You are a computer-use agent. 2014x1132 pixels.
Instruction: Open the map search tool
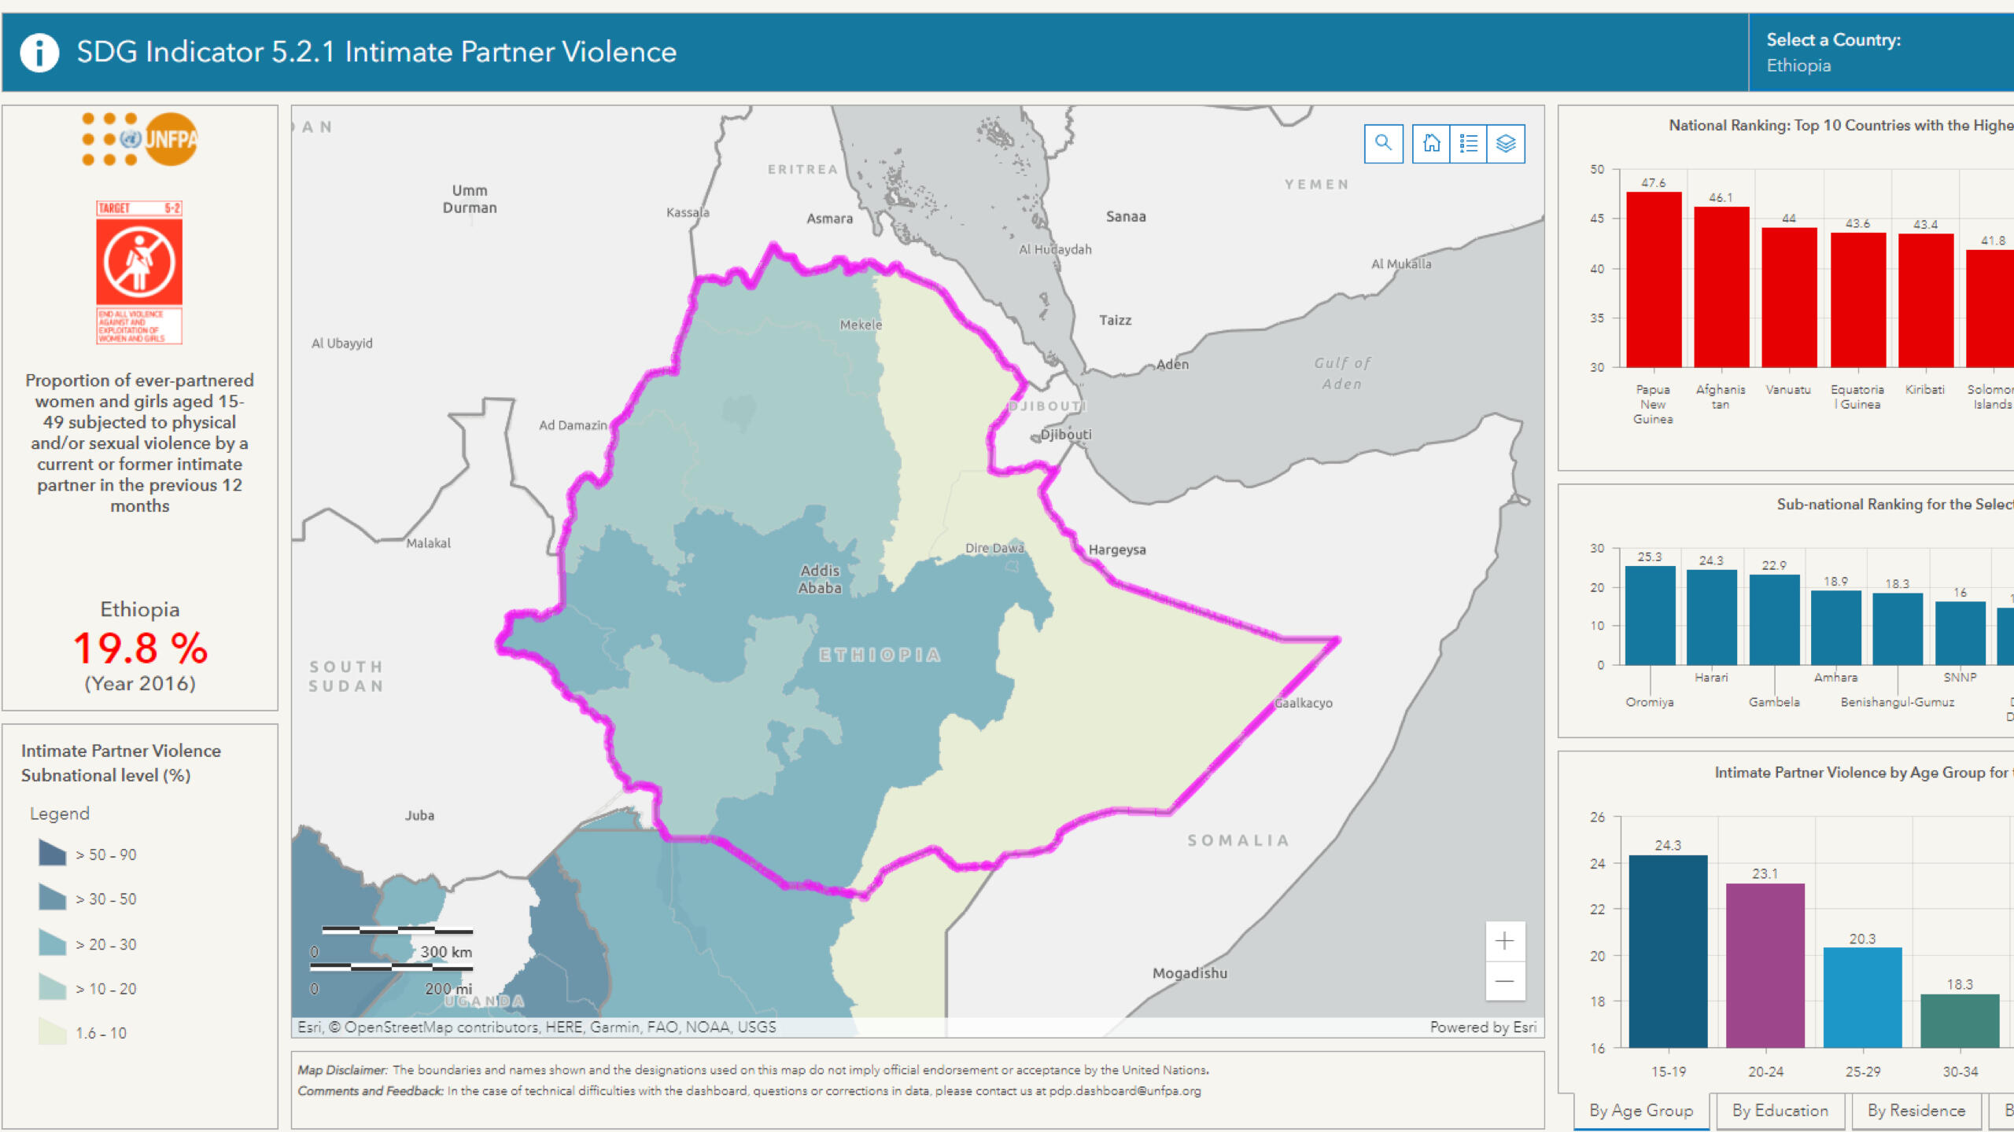[1383, 144]
